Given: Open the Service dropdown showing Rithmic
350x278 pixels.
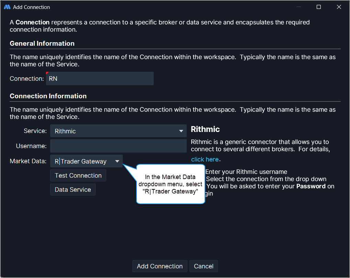Looking at the screenshot, I should click(x=118, y=131).
